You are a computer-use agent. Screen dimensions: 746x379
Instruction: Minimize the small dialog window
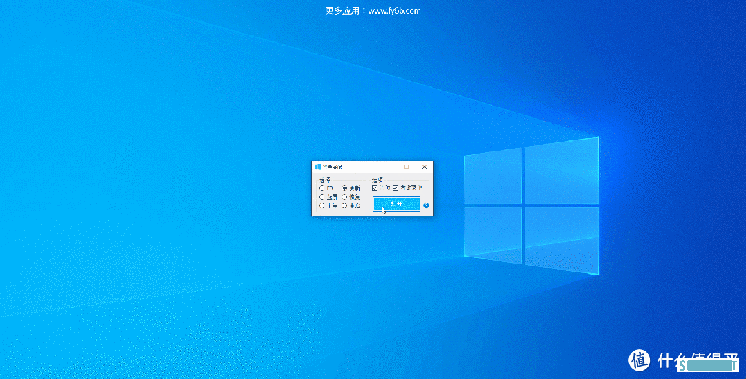coord(389,167)
